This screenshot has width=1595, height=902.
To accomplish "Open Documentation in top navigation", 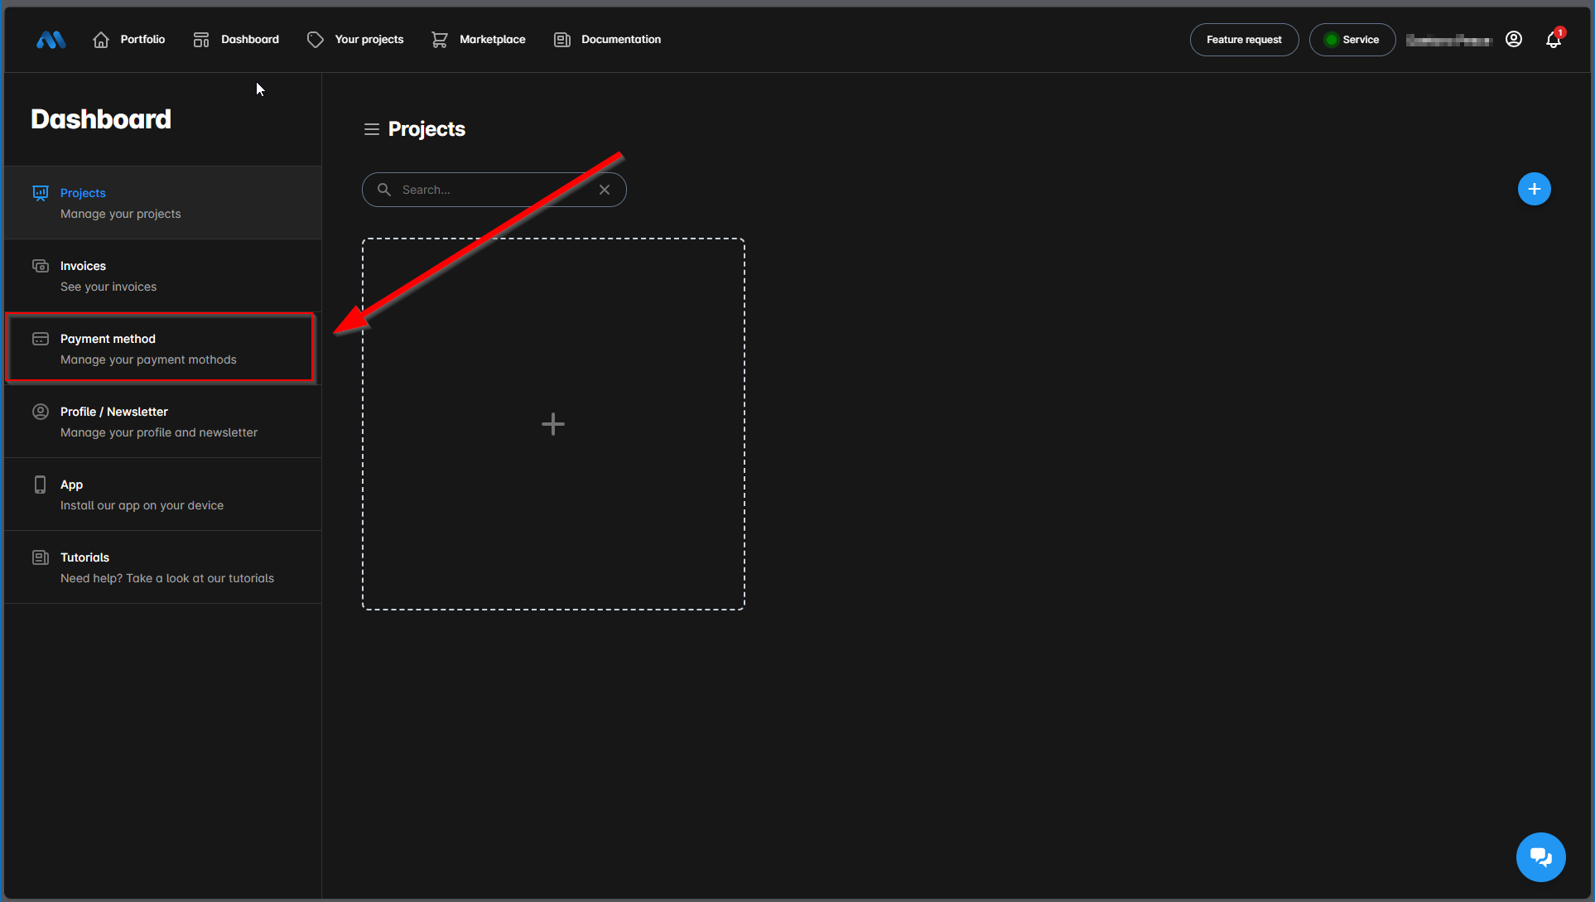I will 607,40.
